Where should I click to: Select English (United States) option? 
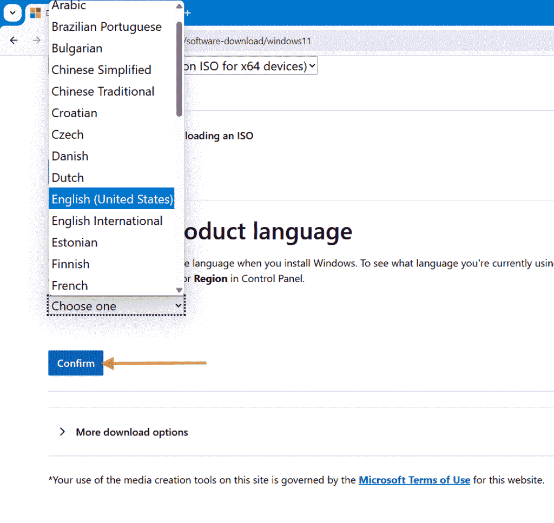111,199
